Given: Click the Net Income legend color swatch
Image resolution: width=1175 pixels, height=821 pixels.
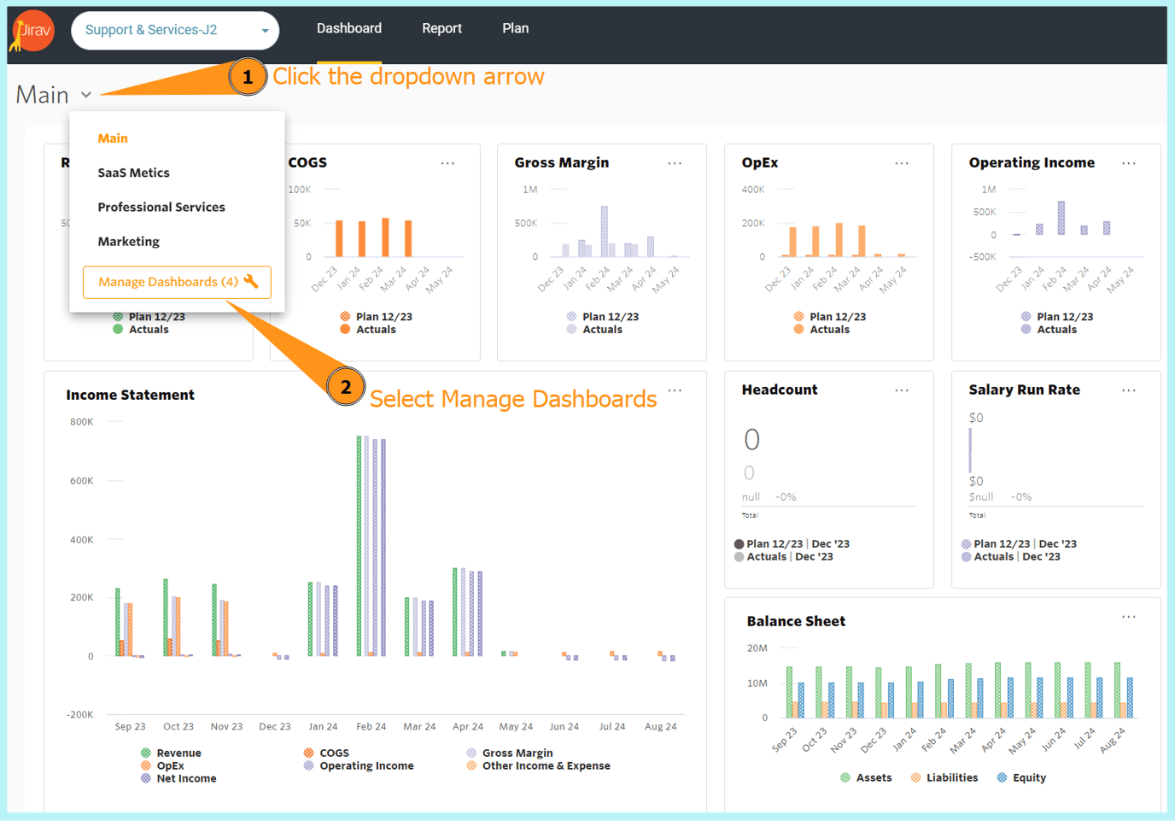Looking at the screenshot, I should [146, 778].
